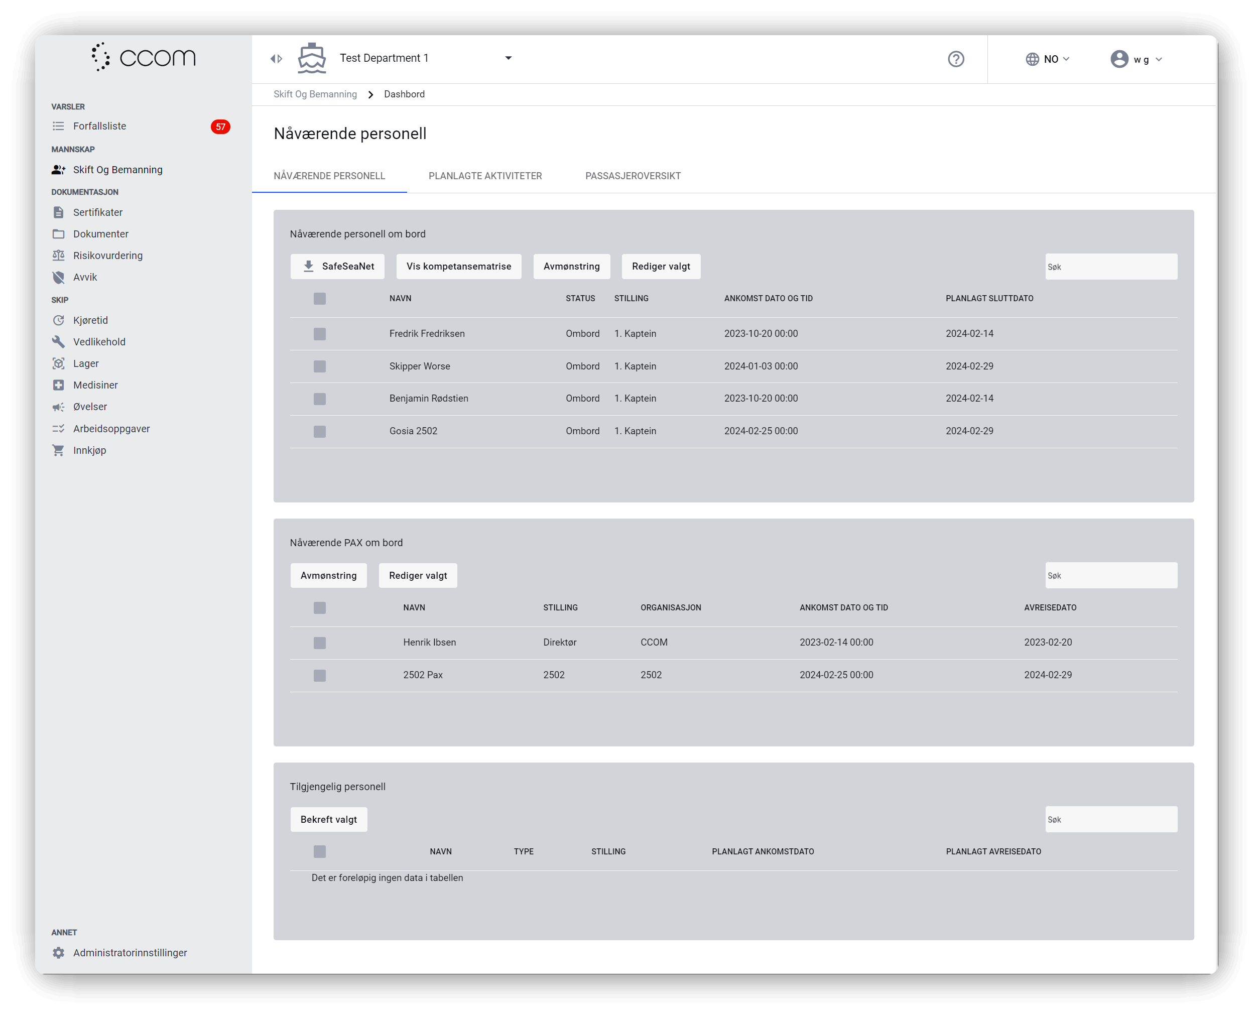Click the Avvik shield icon
Image resolution: width=1256 pixels, height=1012 pixels.
coord(58,277)
